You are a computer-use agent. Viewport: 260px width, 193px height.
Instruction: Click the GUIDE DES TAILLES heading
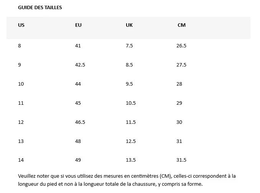click(x=40, y=8)
